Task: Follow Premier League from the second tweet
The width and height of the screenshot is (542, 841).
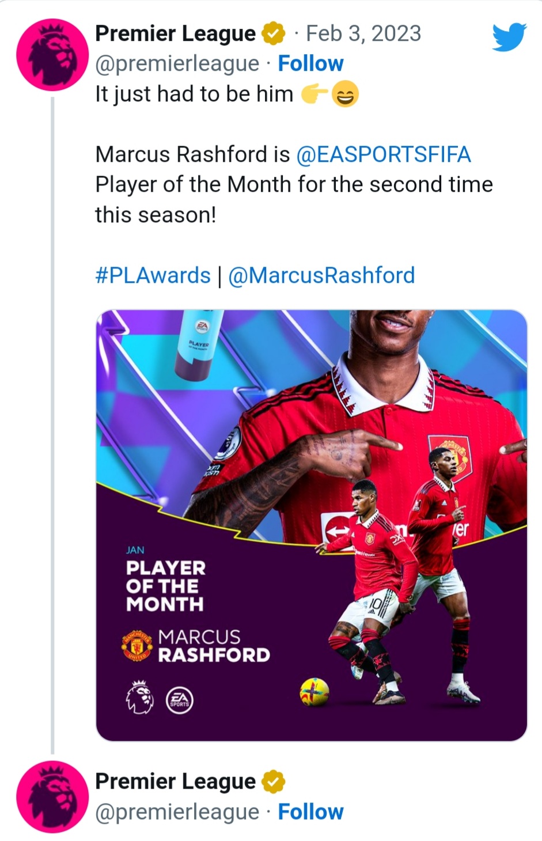Action: tap(310, 812)
